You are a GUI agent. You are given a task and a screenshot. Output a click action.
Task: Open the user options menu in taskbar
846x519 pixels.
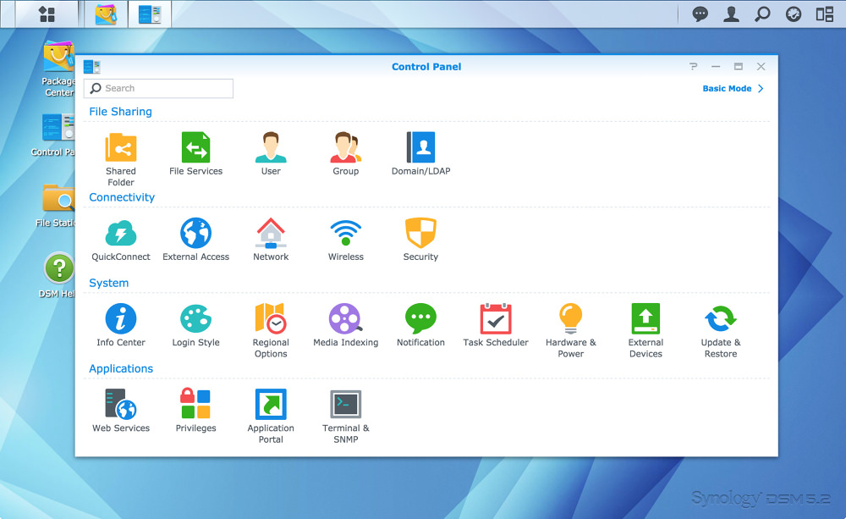tap(731, 14)
